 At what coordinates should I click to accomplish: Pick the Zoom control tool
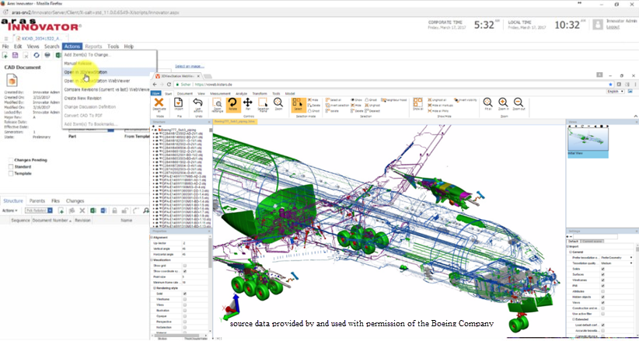coord(278,104)
